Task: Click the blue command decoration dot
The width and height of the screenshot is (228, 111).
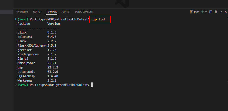Action: (x=16, y=19)
